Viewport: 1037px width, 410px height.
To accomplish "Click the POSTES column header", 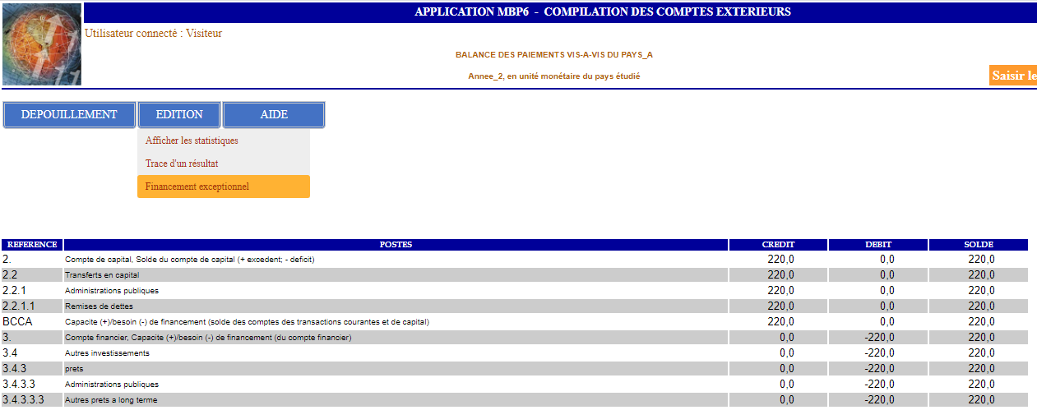I will 396,245.
